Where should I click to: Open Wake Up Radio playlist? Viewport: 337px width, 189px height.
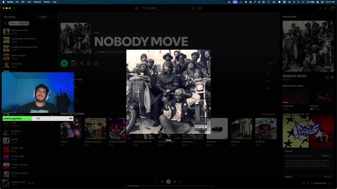(28, 57)
